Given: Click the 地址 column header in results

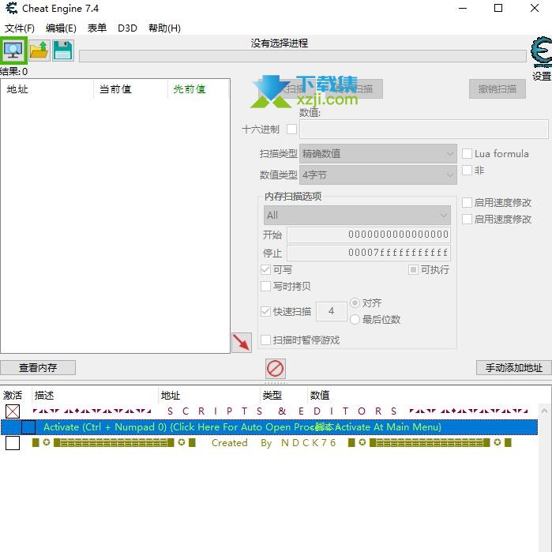Looking at the screenshot, I should [x=47, y=89].
